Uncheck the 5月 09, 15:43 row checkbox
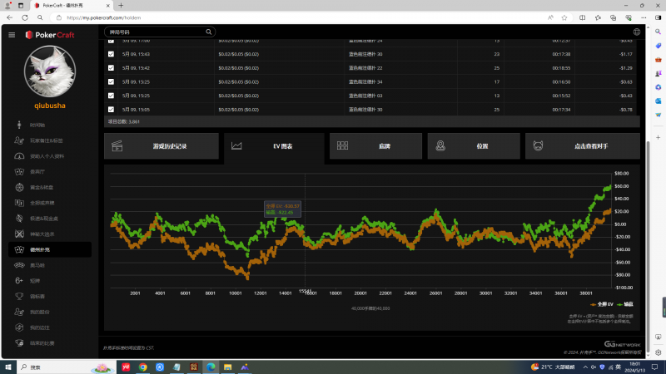This screenshot has height=374, width=666. pyautogui.click(x=112, y=54)
